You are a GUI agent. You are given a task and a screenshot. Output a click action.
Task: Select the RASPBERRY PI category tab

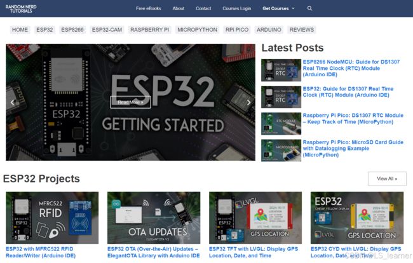pos(149,30)
